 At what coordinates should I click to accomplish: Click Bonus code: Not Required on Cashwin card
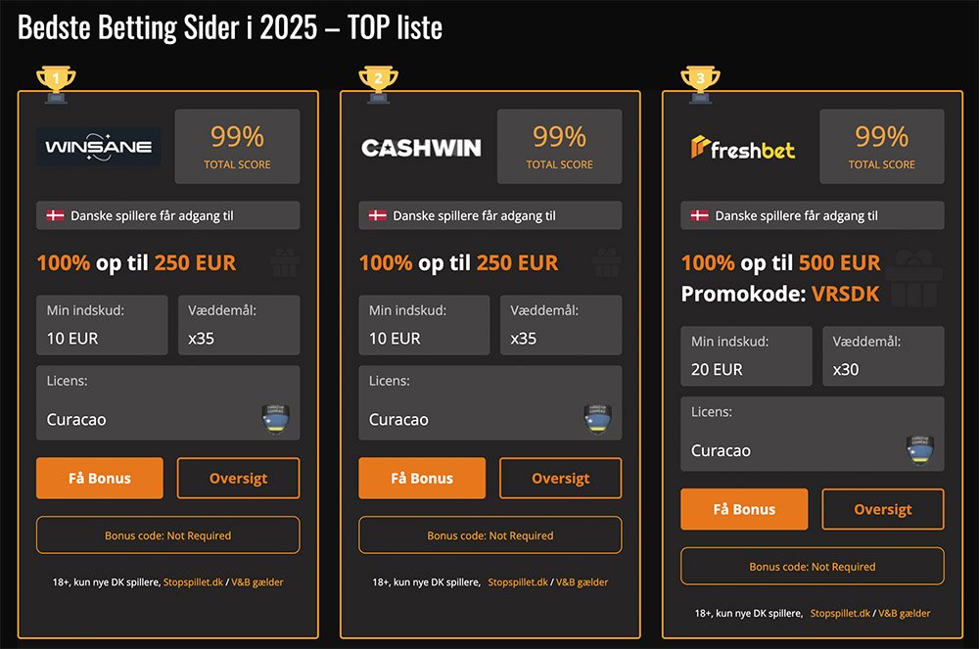490,534
